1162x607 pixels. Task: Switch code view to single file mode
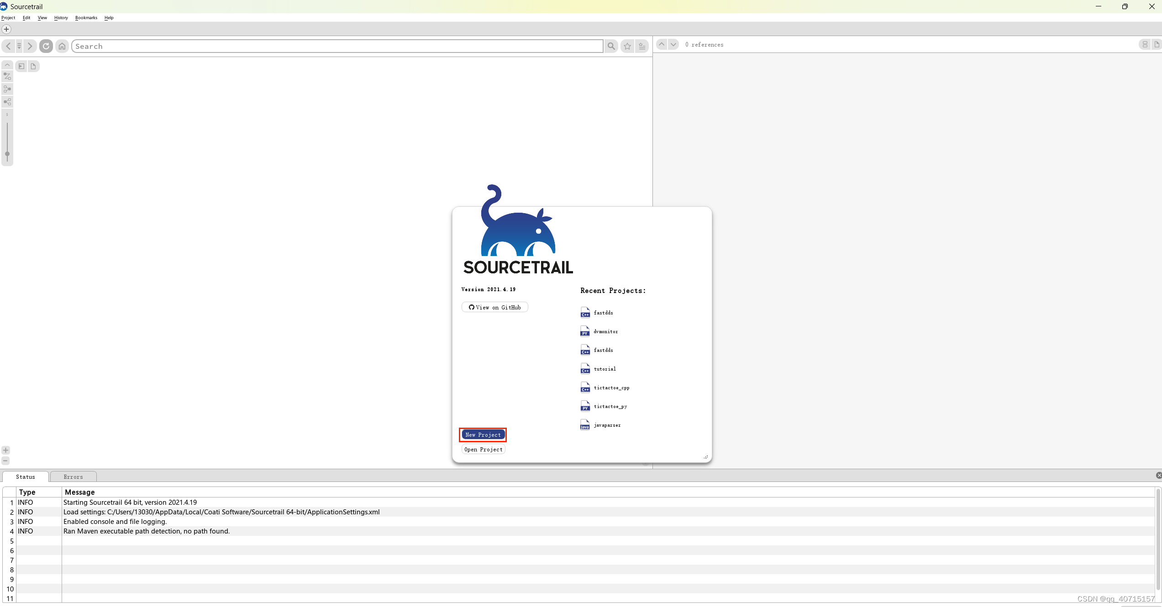(x=1156, y=44)
